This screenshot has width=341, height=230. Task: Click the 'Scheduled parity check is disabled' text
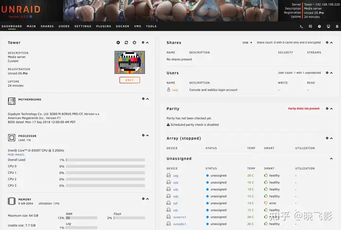(x=195, y=125)
